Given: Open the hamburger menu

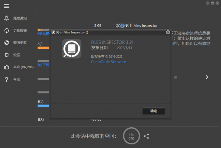Looking at the screenshot, I should coord(7,6).
